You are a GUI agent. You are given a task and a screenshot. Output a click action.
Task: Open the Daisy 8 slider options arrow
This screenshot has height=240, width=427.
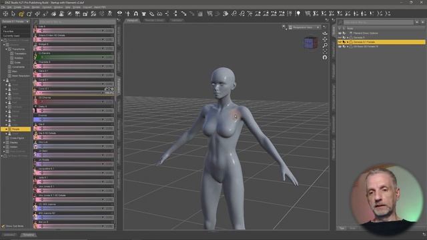103,111
